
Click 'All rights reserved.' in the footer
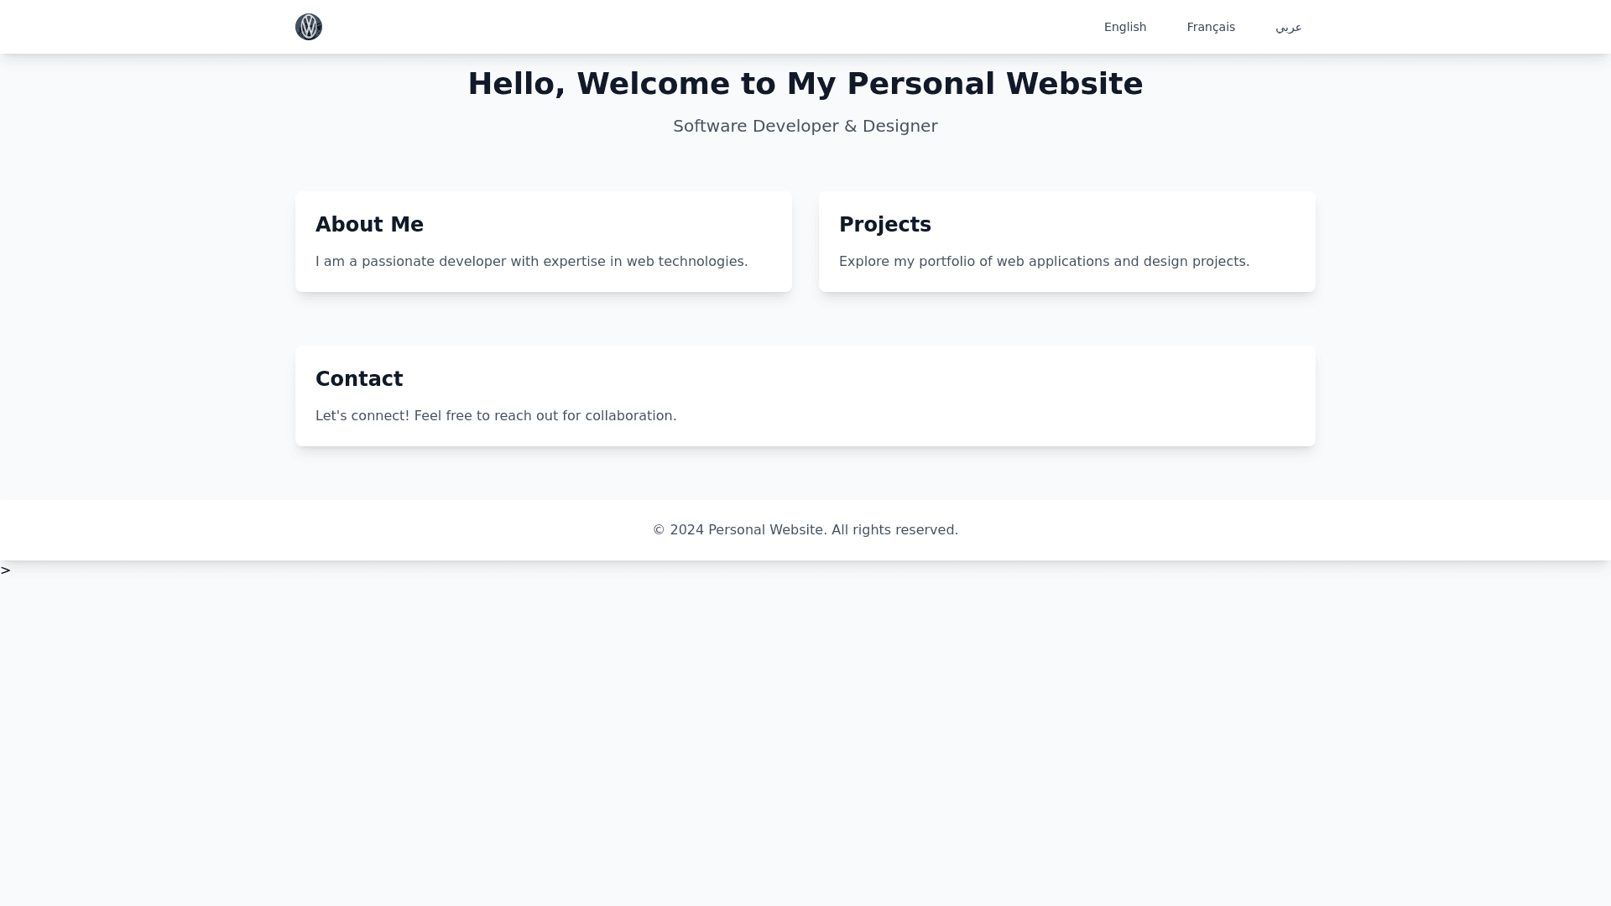(894, 530)
